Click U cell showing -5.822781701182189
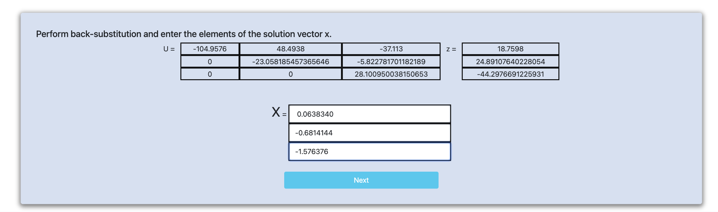The image size is (718, 212). coord(391,62)
